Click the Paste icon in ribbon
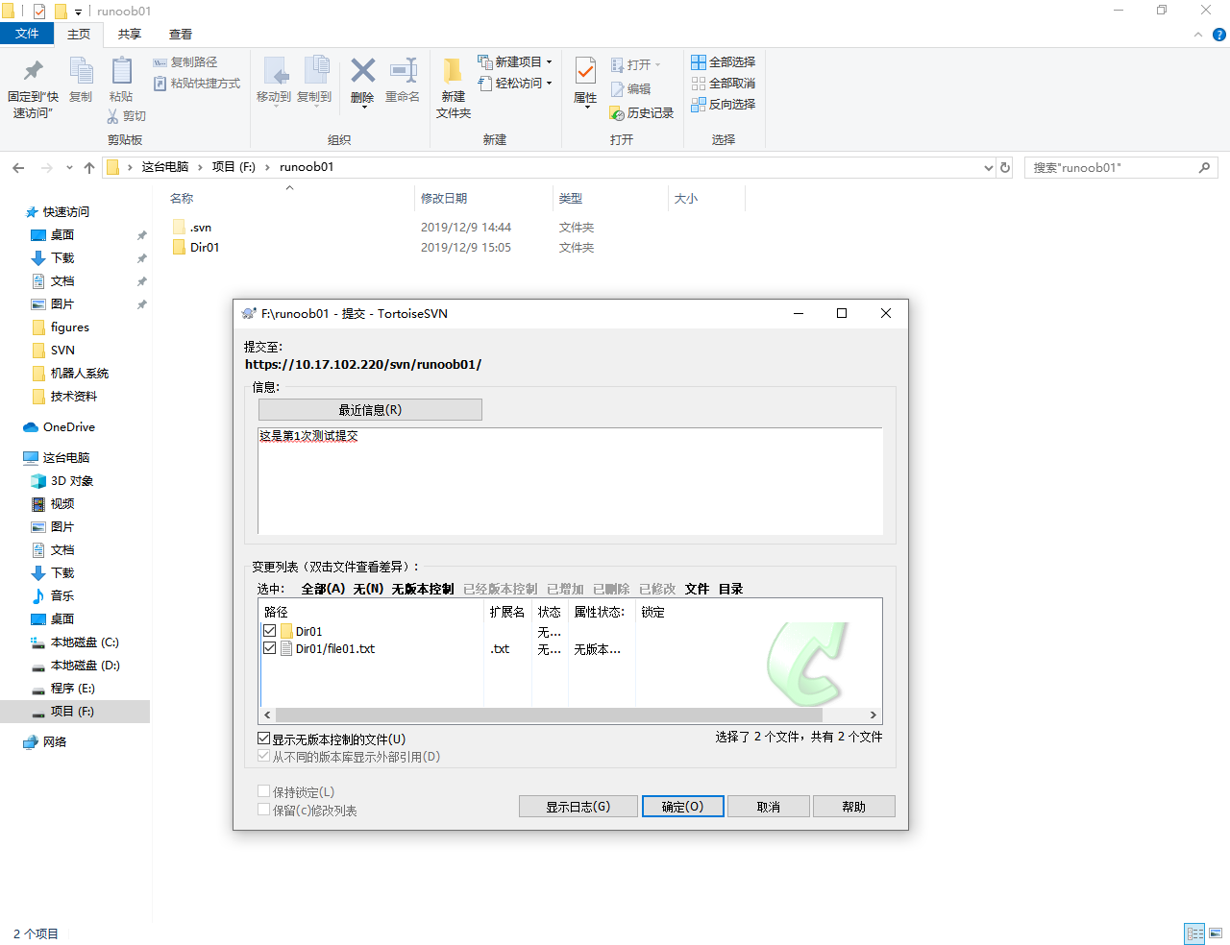The height and width of the screenshot is (945, 1230). coord(121,70)
